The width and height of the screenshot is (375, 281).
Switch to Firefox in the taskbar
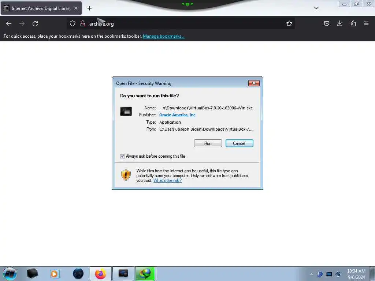point(101,274)
